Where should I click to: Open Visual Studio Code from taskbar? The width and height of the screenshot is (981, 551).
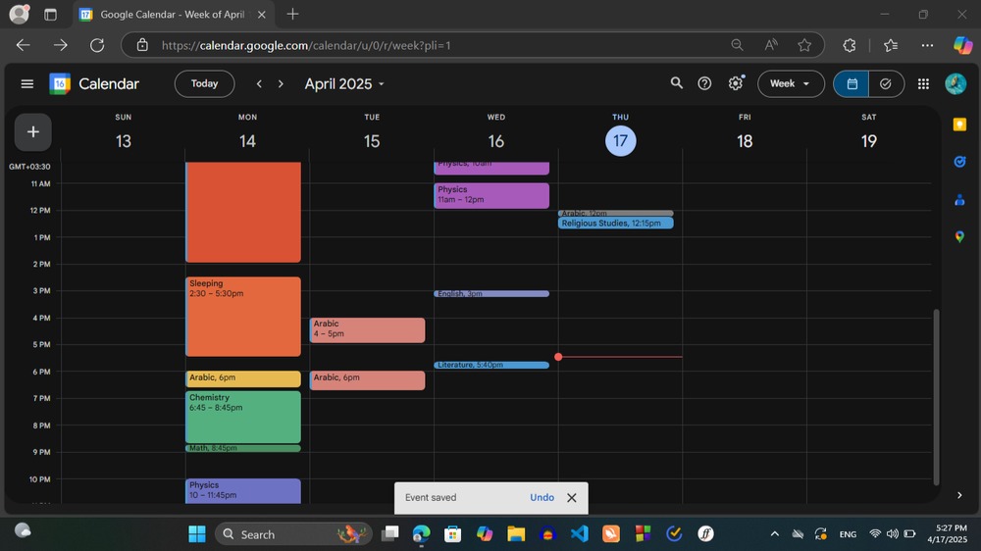point(580,534)
